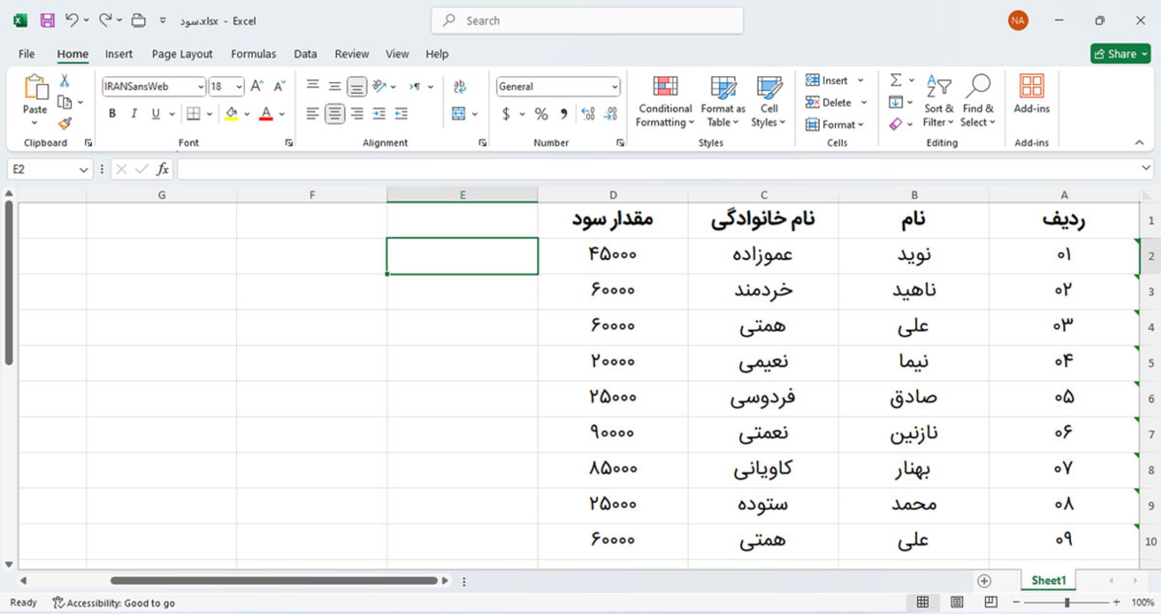Apply comma style to numbers
The width and height of the screenshot is (1161, 614).
[563, 113]
